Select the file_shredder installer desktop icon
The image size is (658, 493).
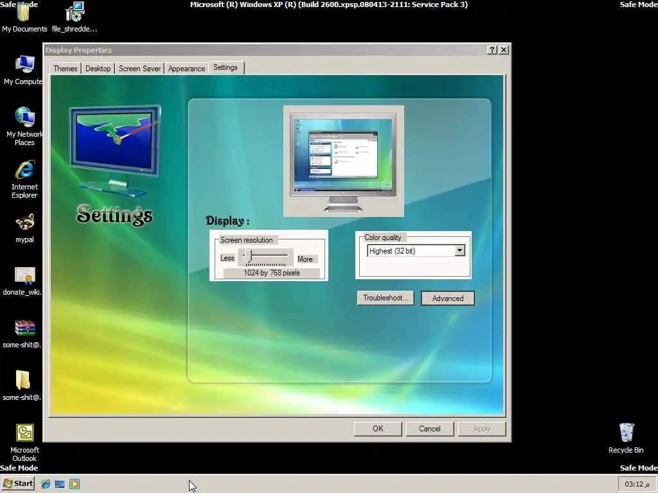coord(75,17)
